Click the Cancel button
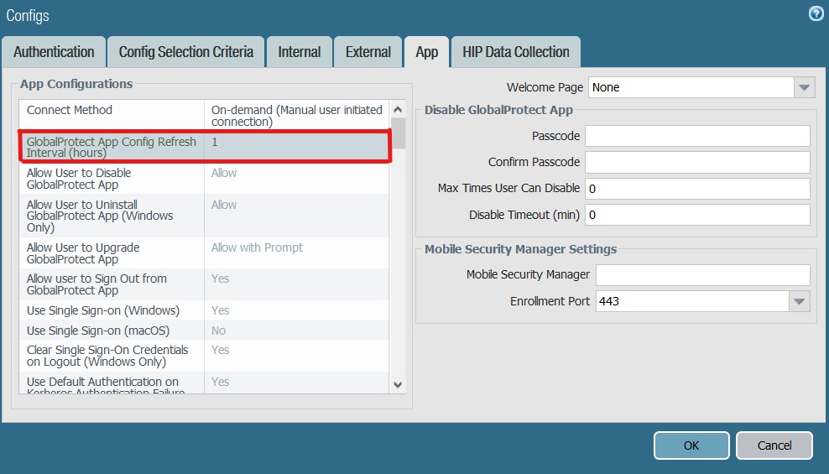The width and height of the screenshot is (829, 474). click(x=774, y=445)
